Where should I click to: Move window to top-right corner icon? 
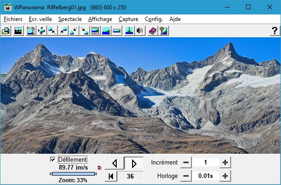[x=63, y=31]
